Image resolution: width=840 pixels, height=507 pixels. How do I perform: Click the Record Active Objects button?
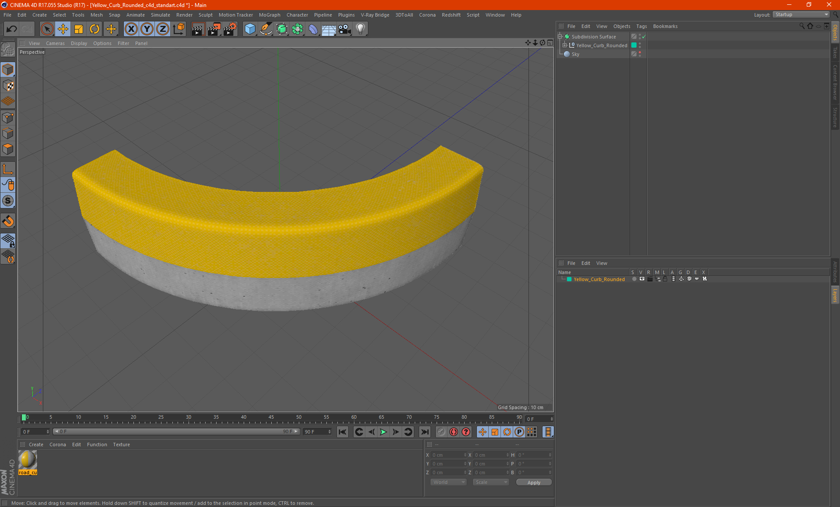[x=441, y=432]
